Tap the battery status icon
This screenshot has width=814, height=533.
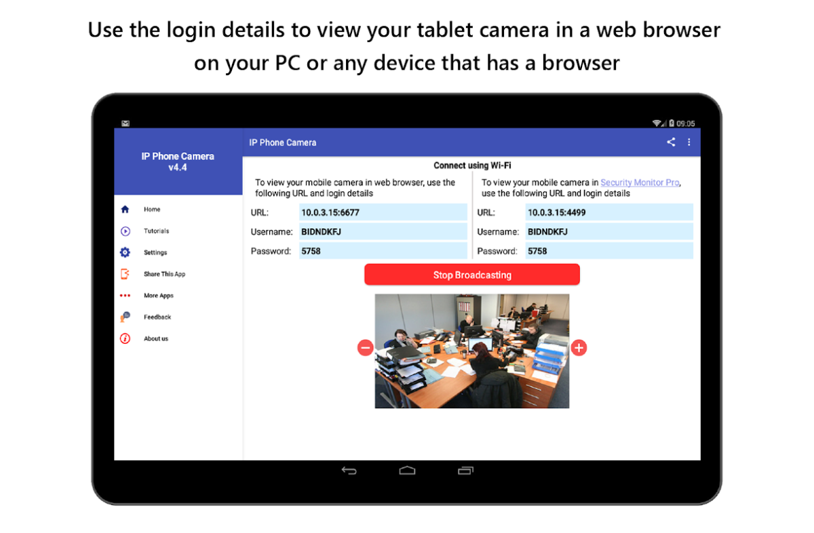tap(672, 123)
